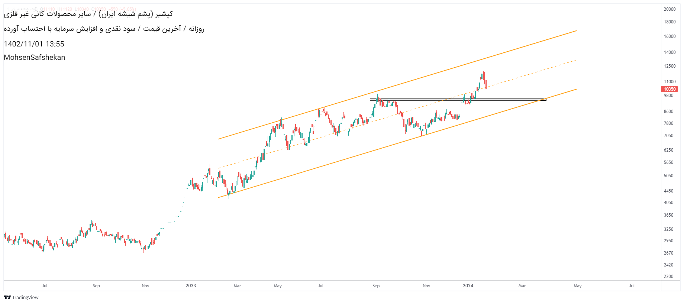The height and width of the screenshot is (304, 684).
Task: Click the Mar label right of 2024
Action: click(x=522, y=286)
